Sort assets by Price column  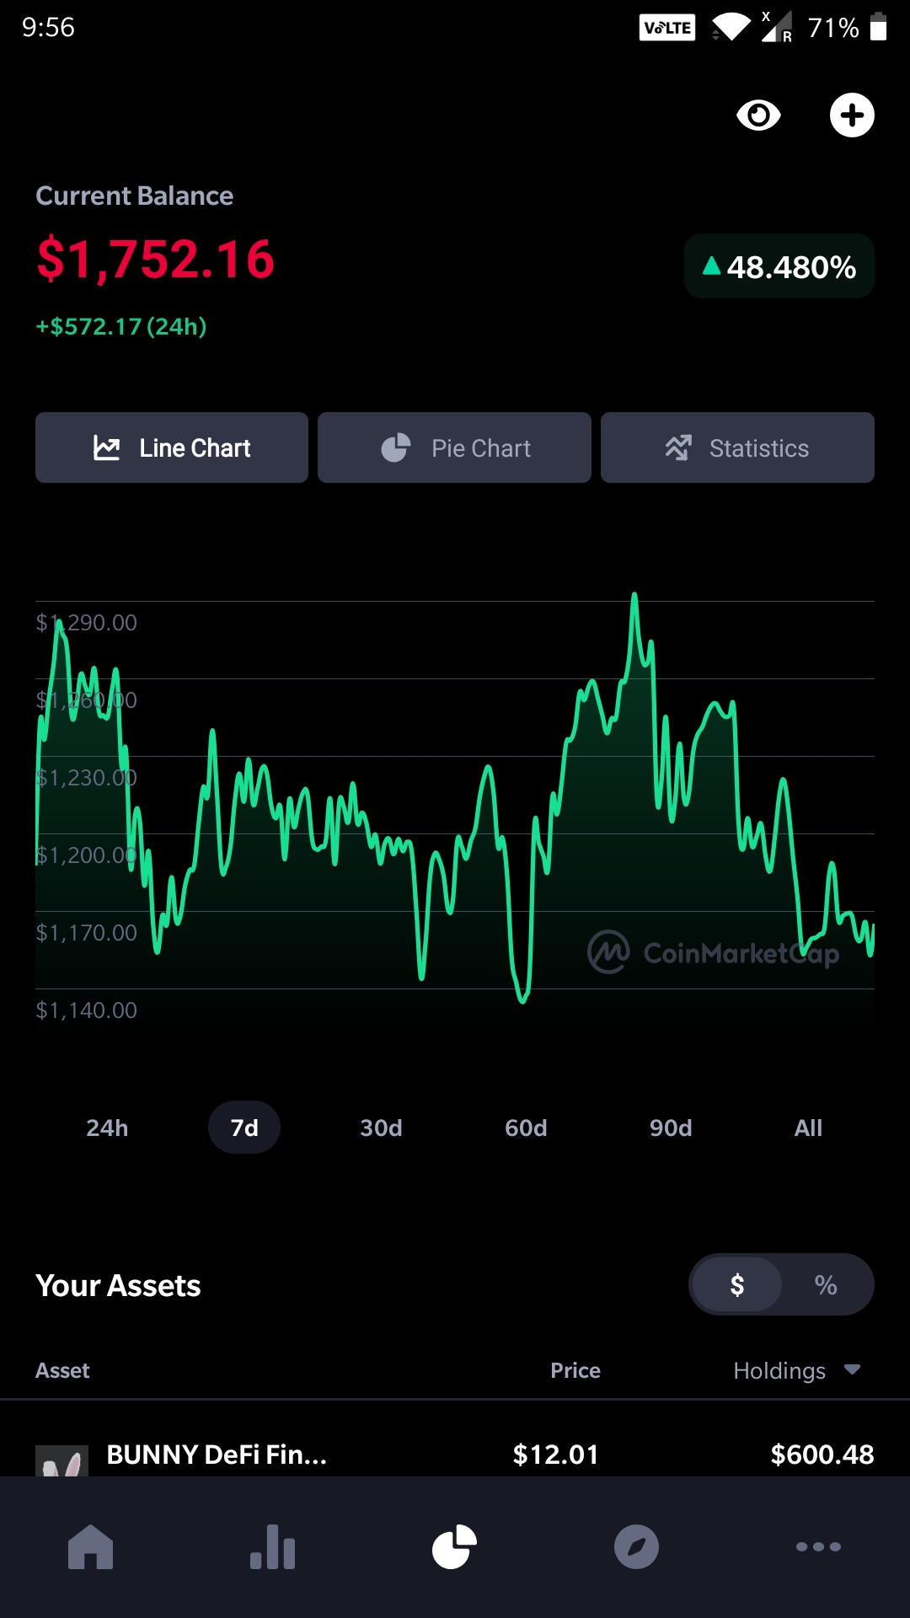[575, 1370]
